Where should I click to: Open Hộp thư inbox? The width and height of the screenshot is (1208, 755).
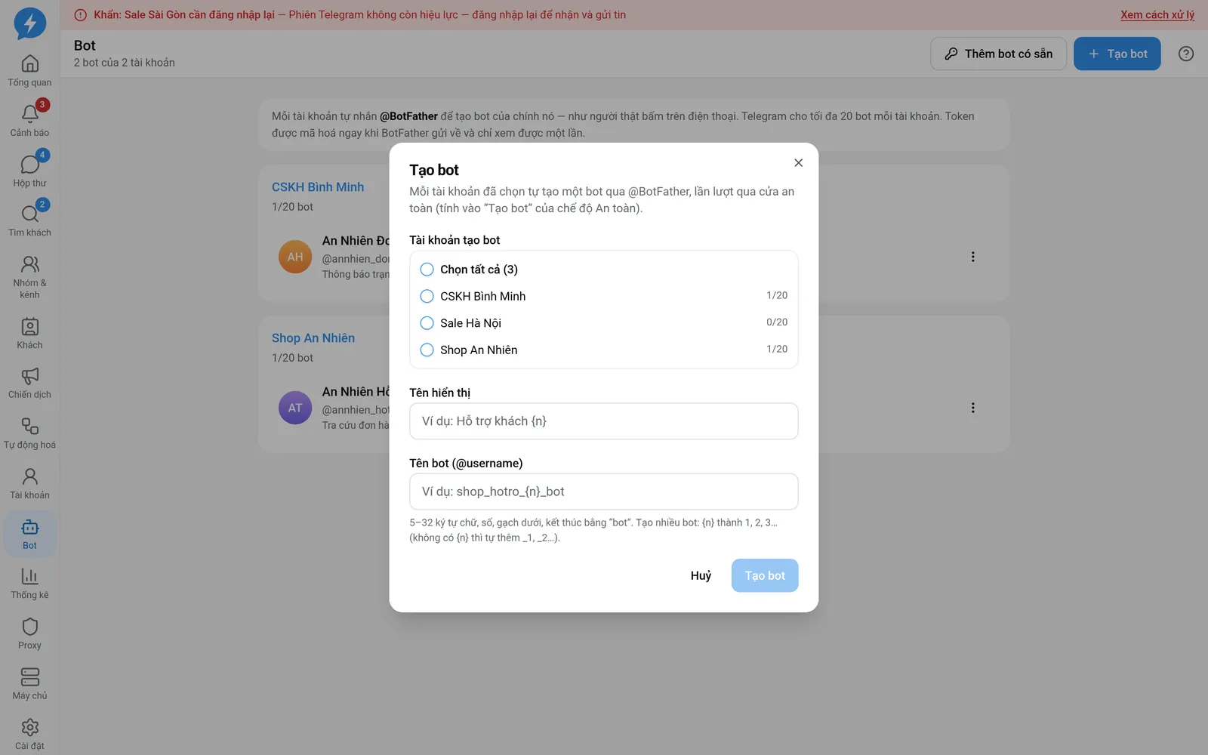point(29,171)
